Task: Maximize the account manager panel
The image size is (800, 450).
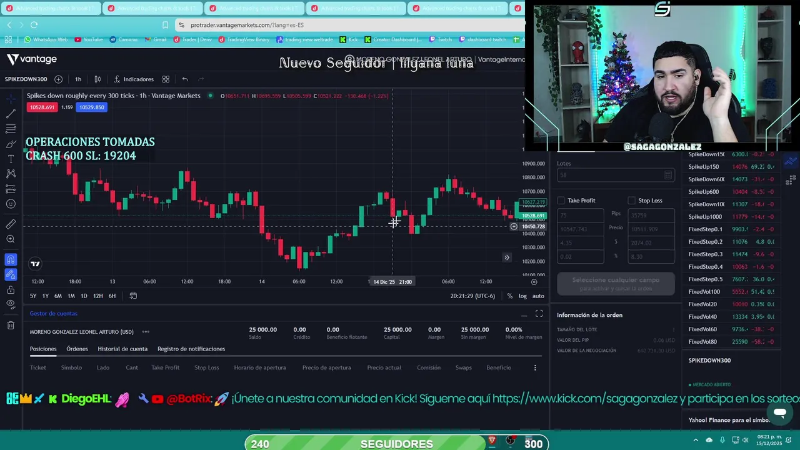Action: click(539, 314)
